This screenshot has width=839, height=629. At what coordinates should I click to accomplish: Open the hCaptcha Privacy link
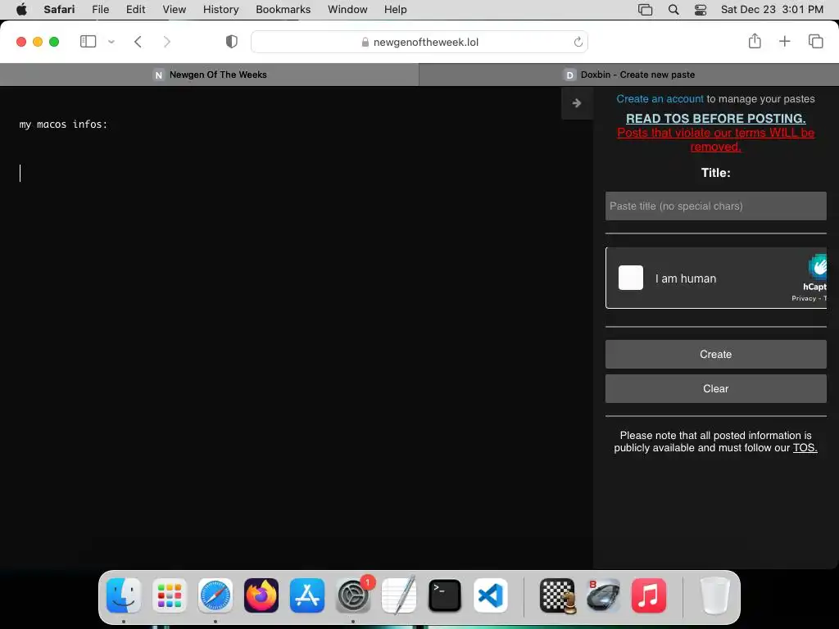pos(804,298)
